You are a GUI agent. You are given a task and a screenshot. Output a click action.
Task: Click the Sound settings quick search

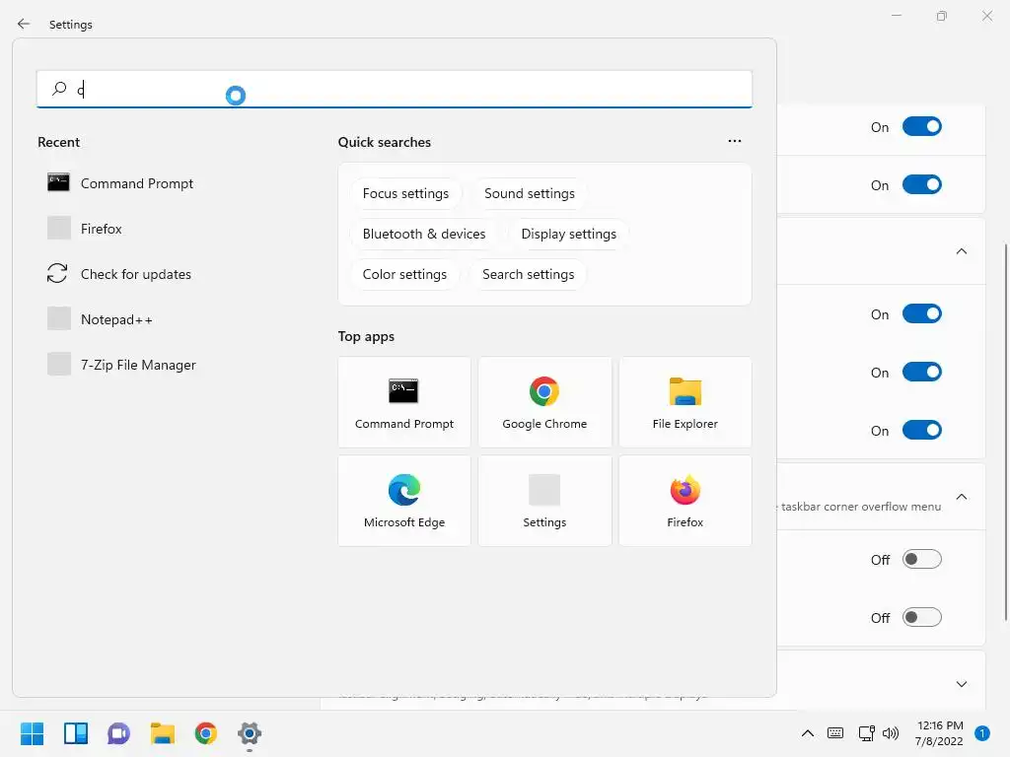pyautogui.click(x=530, y=194)
